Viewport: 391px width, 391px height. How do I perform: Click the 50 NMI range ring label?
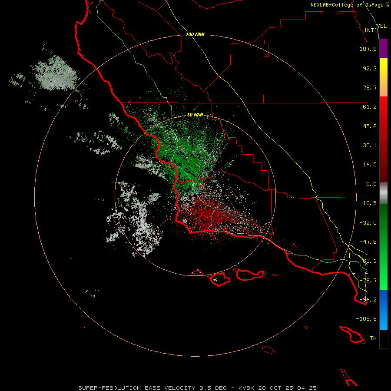(195, 115)
